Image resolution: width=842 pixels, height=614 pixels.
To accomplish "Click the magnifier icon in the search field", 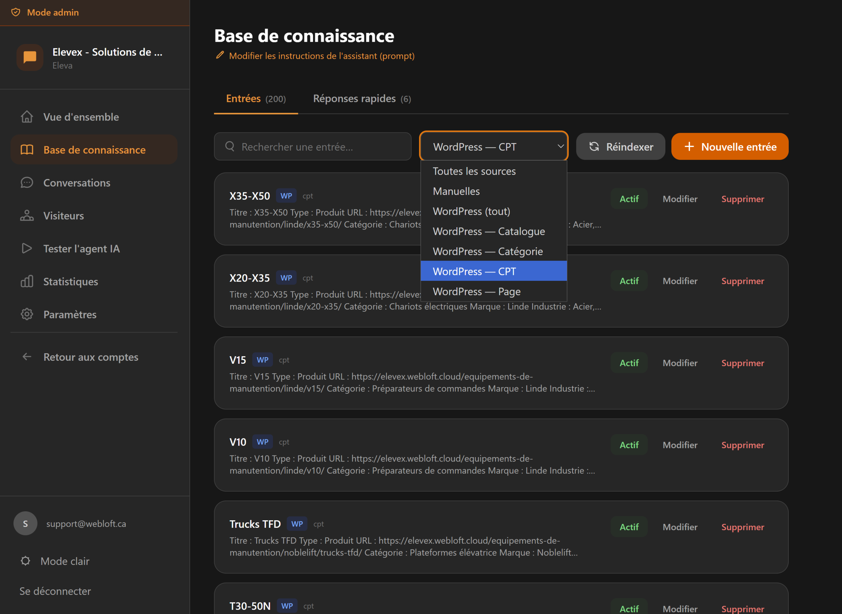I will coord(230,146).
